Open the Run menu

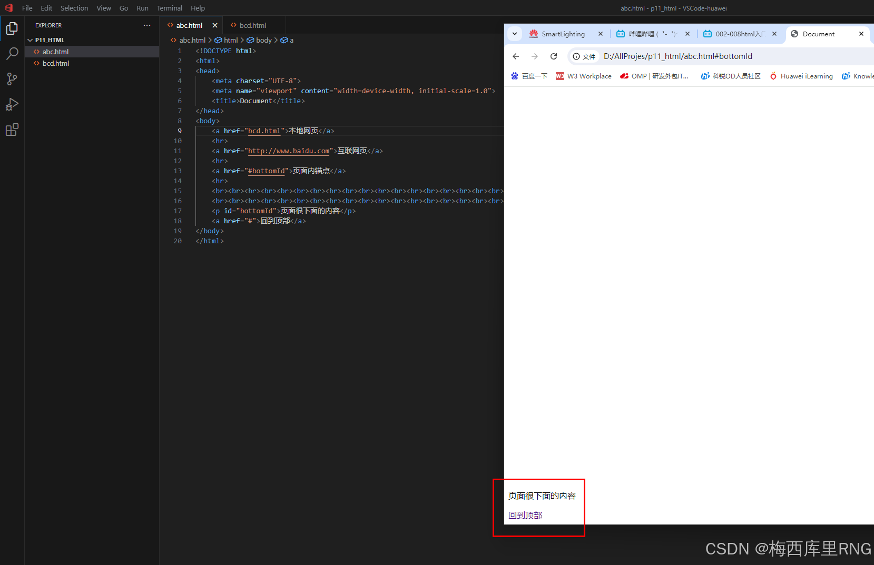click(142, 8)
